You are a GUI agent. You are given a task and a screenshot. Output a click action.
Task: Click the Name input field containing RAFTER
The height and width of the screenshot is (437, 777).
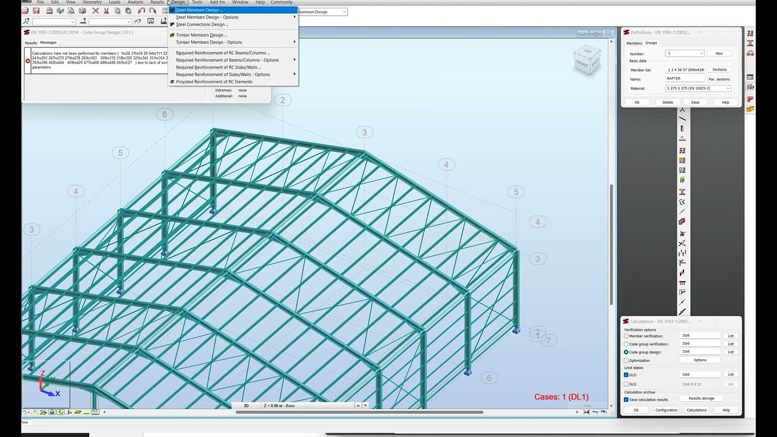[685, 79]
